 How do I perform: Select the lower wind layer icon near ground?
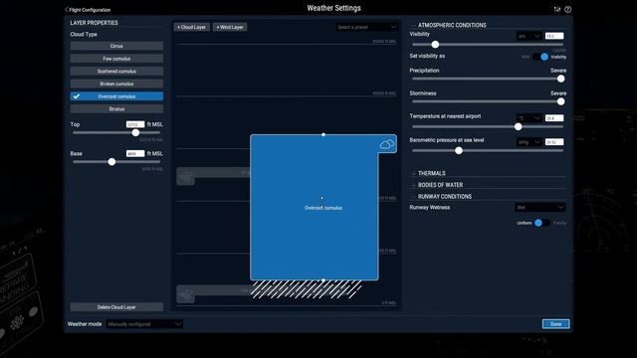[x=186, y=294]
